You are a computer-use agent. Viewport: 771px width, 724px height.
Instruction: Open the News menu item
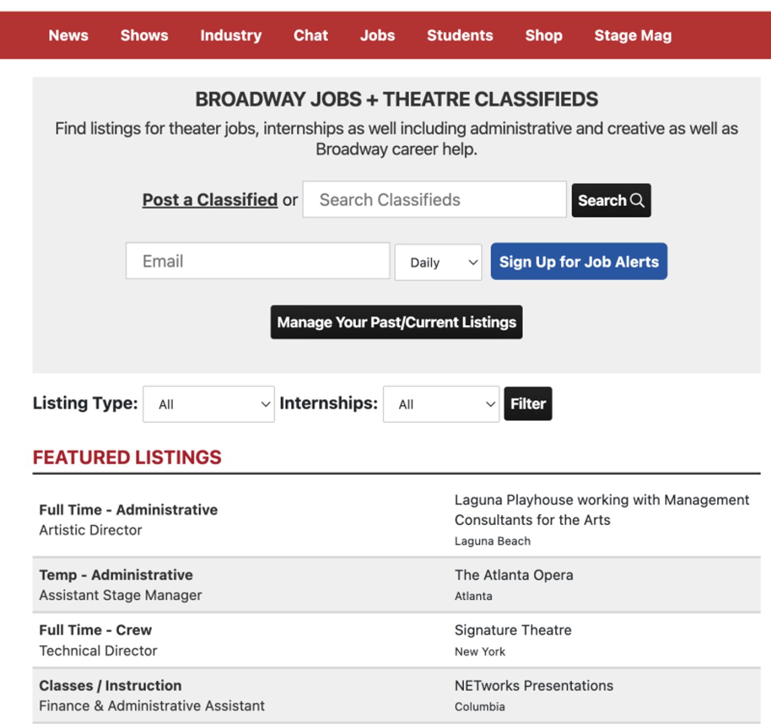68,35
